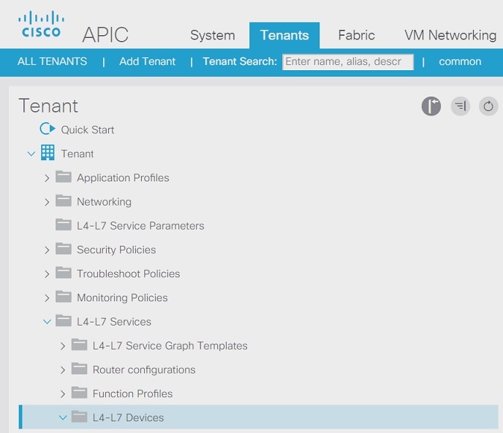Click the dark flag pin icon button

pos(431,106)
